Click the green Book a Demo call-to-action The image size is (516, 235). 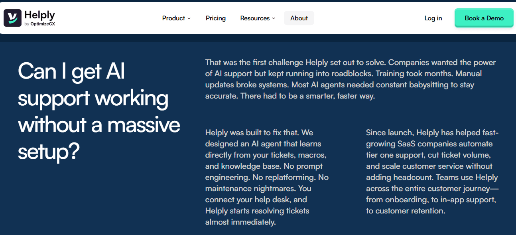pos(484,18)
